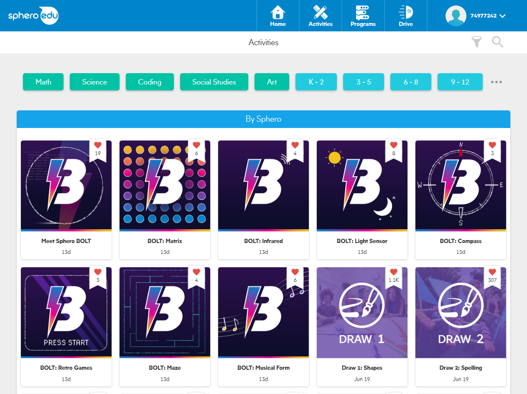Open the BOLT: Musical Form title link
The width and height of the screenshot is (527, 394).
point(263,368)
